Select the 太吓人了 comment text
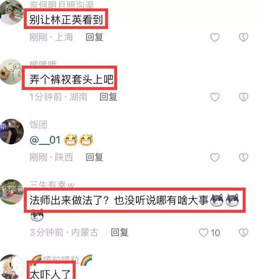Screen dimensions: 260x279 [50, 274]
